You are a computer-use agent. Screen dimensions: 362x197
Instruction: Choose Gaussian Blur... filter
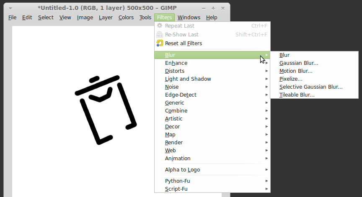pyautogui.click(x=314, y=63)
